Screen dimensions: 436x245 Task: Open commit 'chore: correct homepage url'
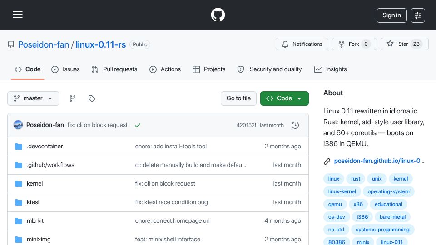[x=173, y=221]
